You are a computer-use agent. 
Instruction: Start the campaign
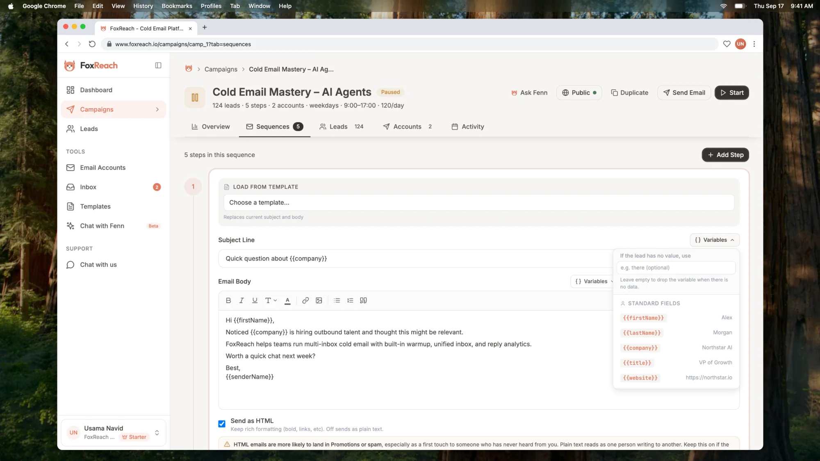click(731, 93)
